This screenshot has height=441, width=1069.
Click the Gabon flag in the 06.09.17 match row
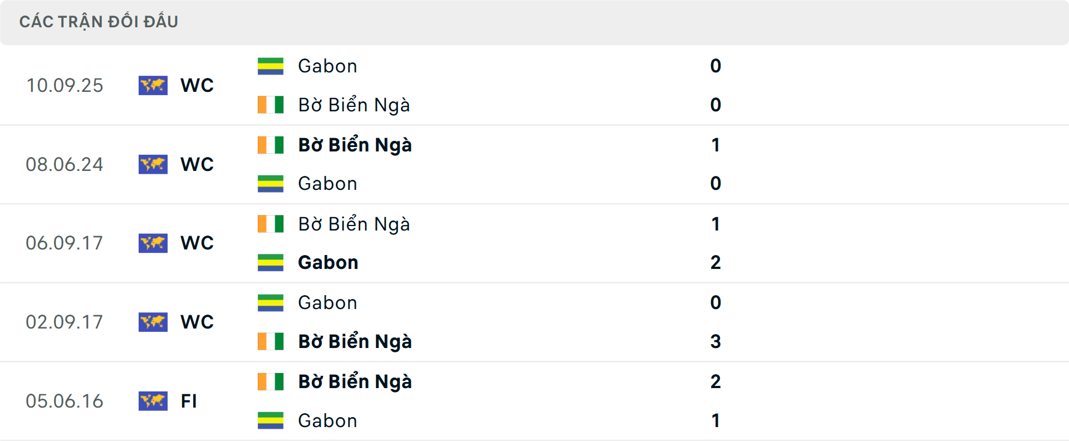(x=271, y=262)
